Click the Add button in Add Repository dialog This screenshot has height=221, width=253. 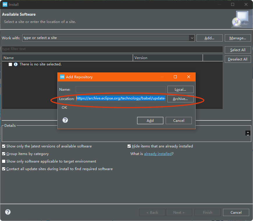(150, 120)
